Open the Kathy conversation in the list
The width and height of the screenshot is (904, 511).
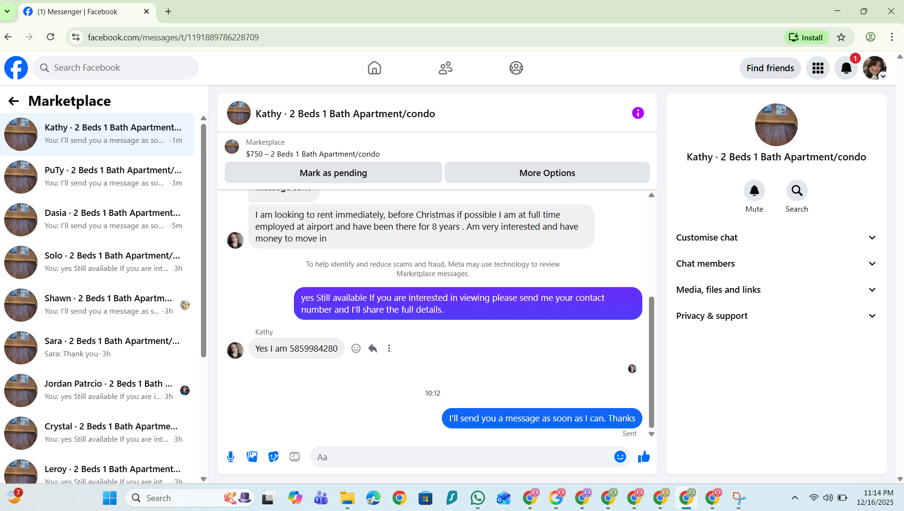(97, 134)
